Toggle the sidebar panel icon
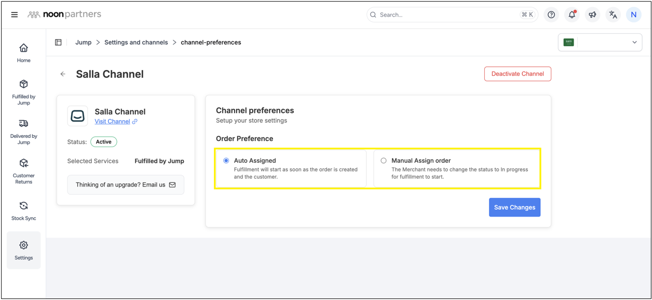Image resolution: width=652 pixels, height=300 pixels. tap(58, 42)
